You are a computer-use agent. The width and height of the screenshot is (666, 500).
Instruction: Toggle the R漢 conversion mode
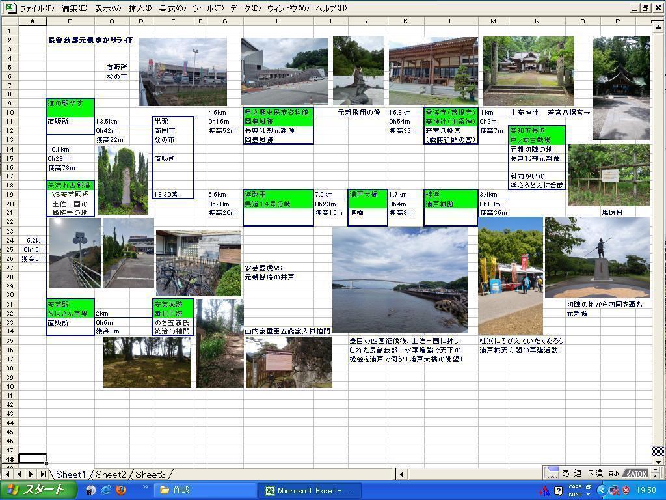coord(595,473)
